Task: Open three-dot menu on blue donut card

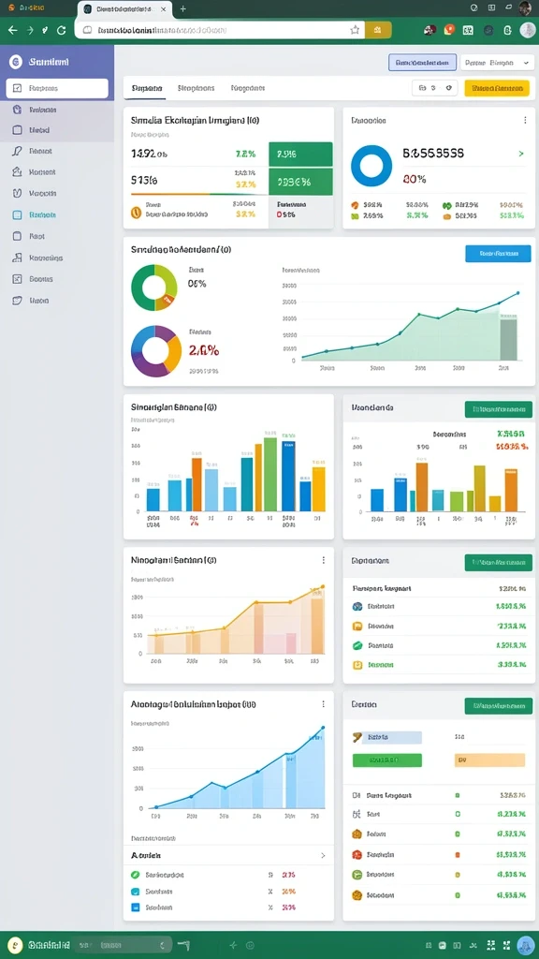Action: tap(525, 121)
